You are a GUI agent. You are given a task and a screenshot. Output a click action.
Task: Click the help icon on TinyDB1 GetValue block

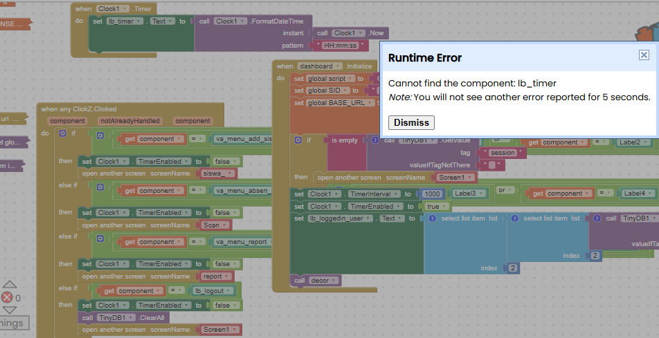377,140
